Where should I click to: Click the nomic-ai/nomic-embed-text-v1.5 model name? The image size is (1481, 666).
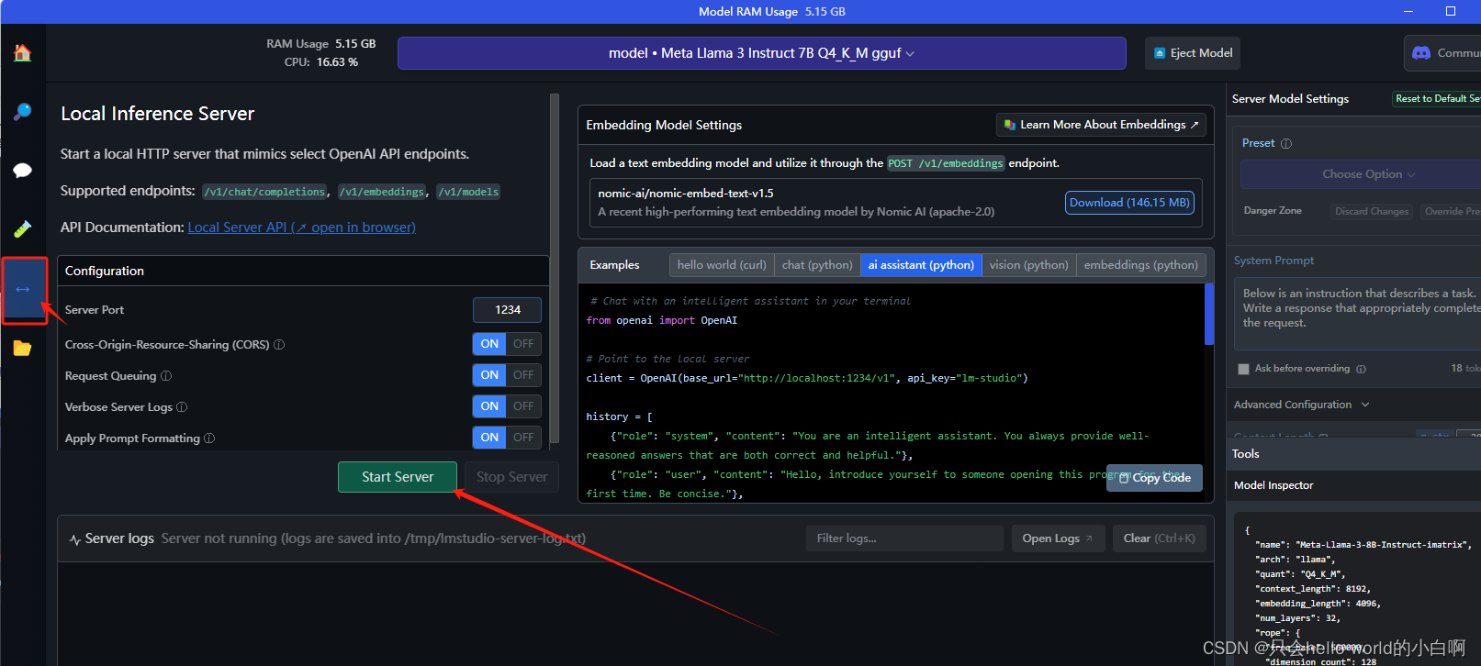coord(686,194)
